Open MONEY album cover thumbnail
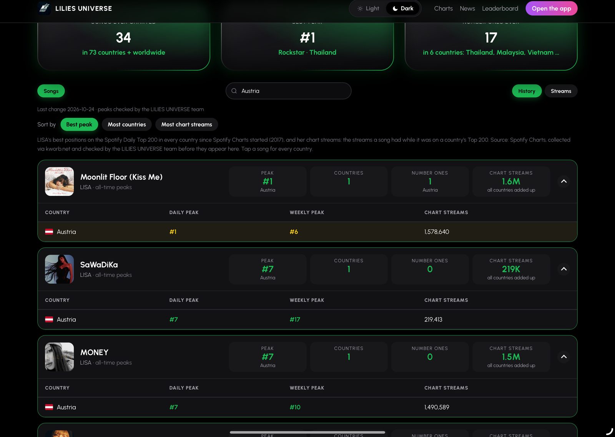615x437 pixels. coord(59,357)
